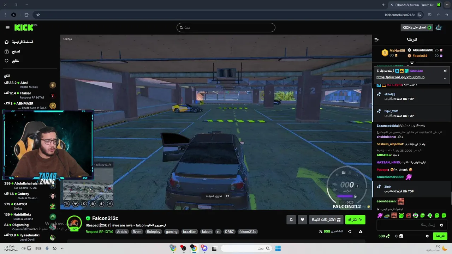452x254 pixels.
Task: Open Discord from the taskbar
Action: (x=204, y=248)
